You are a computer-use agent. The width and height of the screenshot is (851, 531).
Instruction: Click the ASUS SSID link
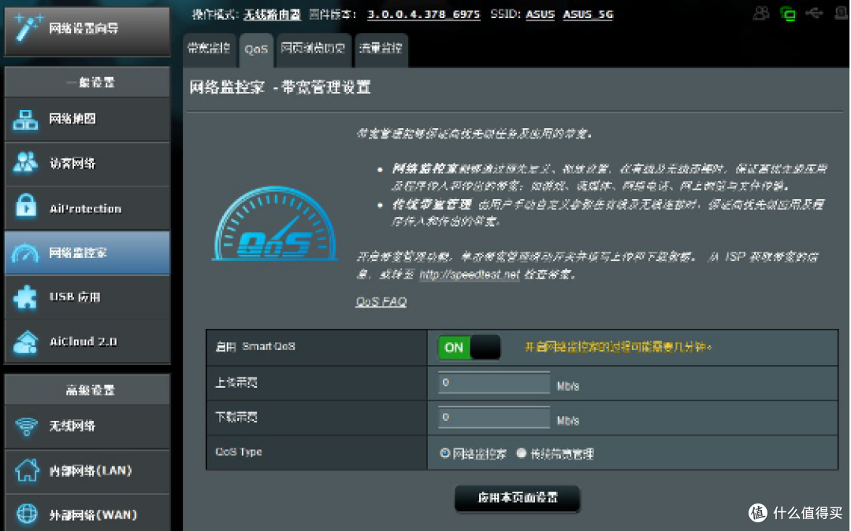click(x=540, y=15)
